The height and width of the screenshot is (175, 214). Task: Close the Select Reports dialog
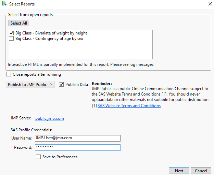click(x=210, y=4)
